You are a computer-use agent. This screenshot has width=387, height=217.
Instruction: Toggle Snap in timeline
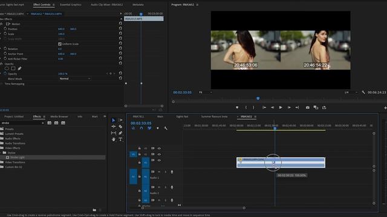point(141,128)
